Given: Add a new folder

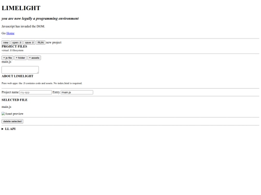Looking at the screenshot, I should [x=20, y=58].
